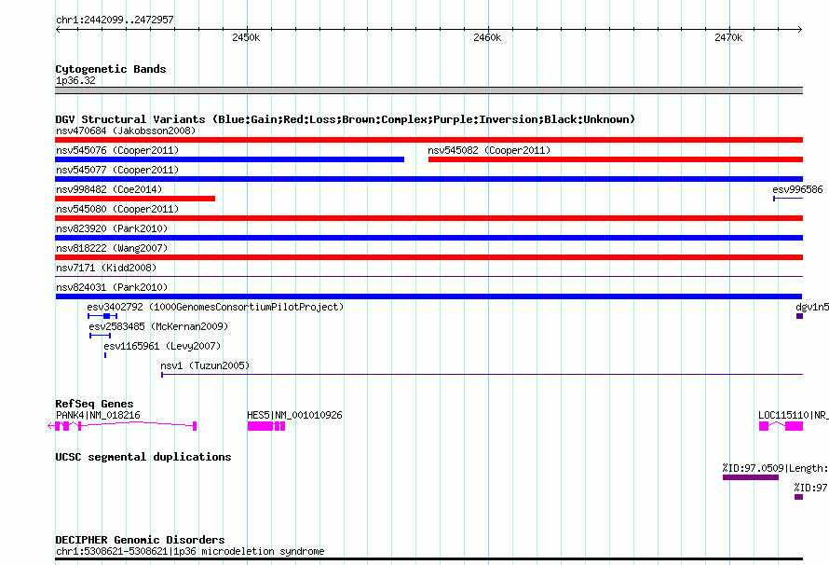The width and height of the screenshot is (829, 565).
Task: Click the 1p36 microdeletion syndrome black bar
Action: pos(428,558)
